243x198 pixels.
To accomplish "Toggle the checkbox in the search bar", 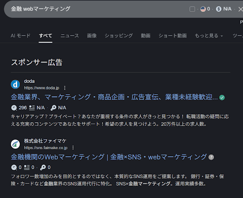I will tap(192, 9).
